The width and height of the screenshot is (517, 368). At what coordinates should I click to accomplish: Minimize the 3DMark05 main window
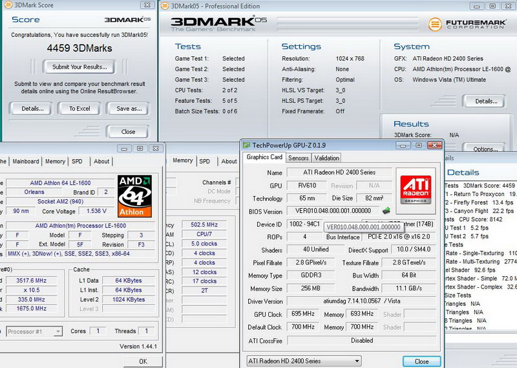point(477,6)
